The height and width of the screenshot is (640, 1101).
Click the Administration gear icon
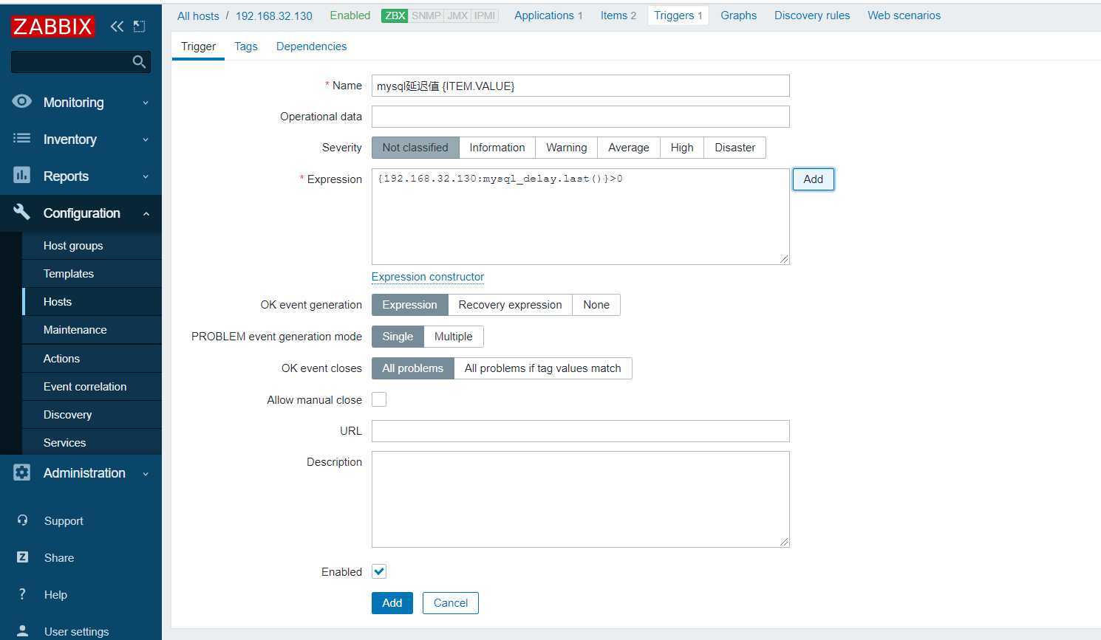pyautogui.click(x=22, y=472)
